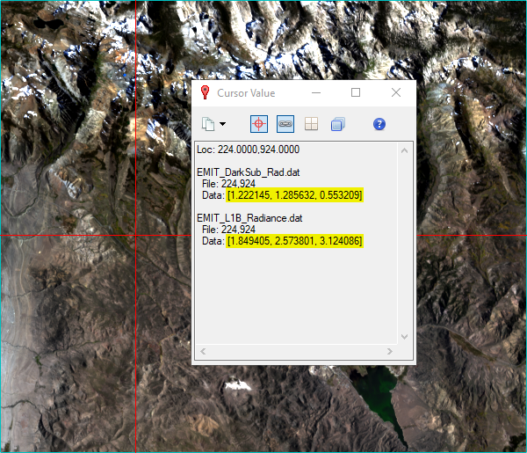This screenshot has height=453, width=527.
Task: Click the horizontal scrollbar right arrow
Action: point(390,352)
